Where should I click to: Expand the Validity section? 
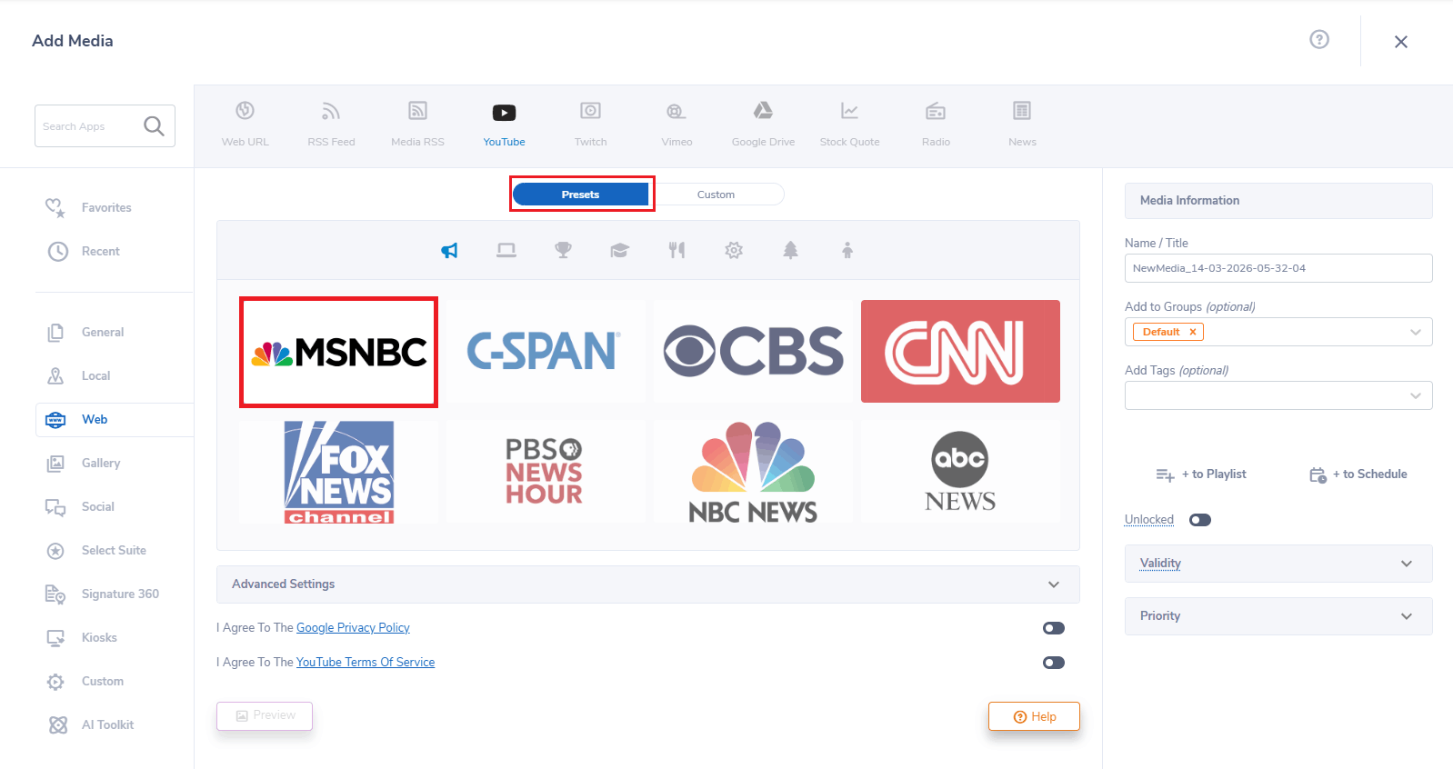1278,564
